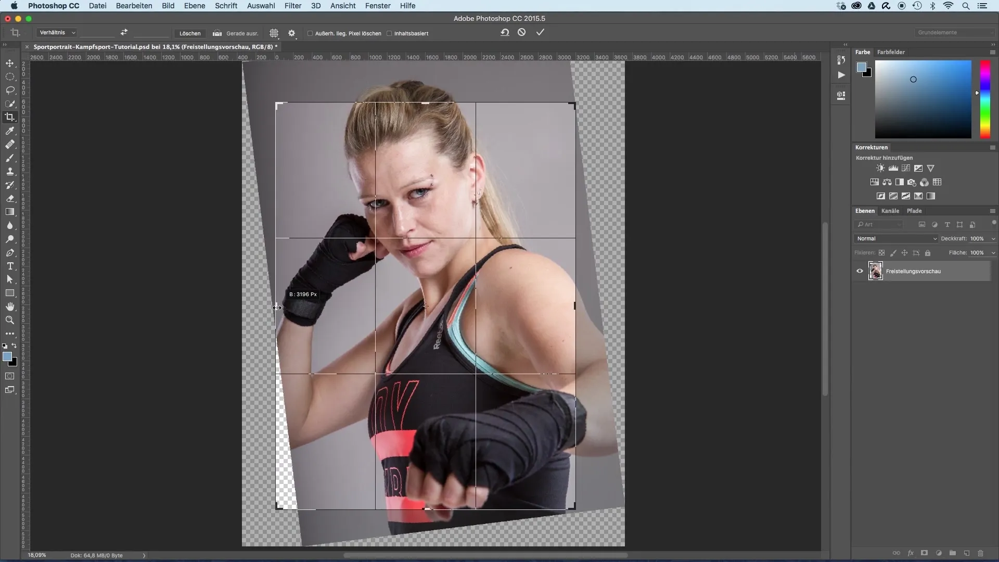This screenshot has height=562, width=999.
Task: Select the Lasso tool
Action: [10, 90]
